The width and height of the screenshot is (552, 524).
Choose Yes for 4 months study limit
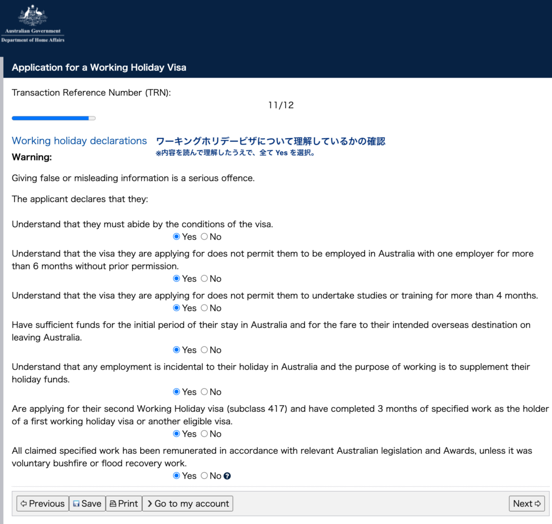(x=176, y=308)
